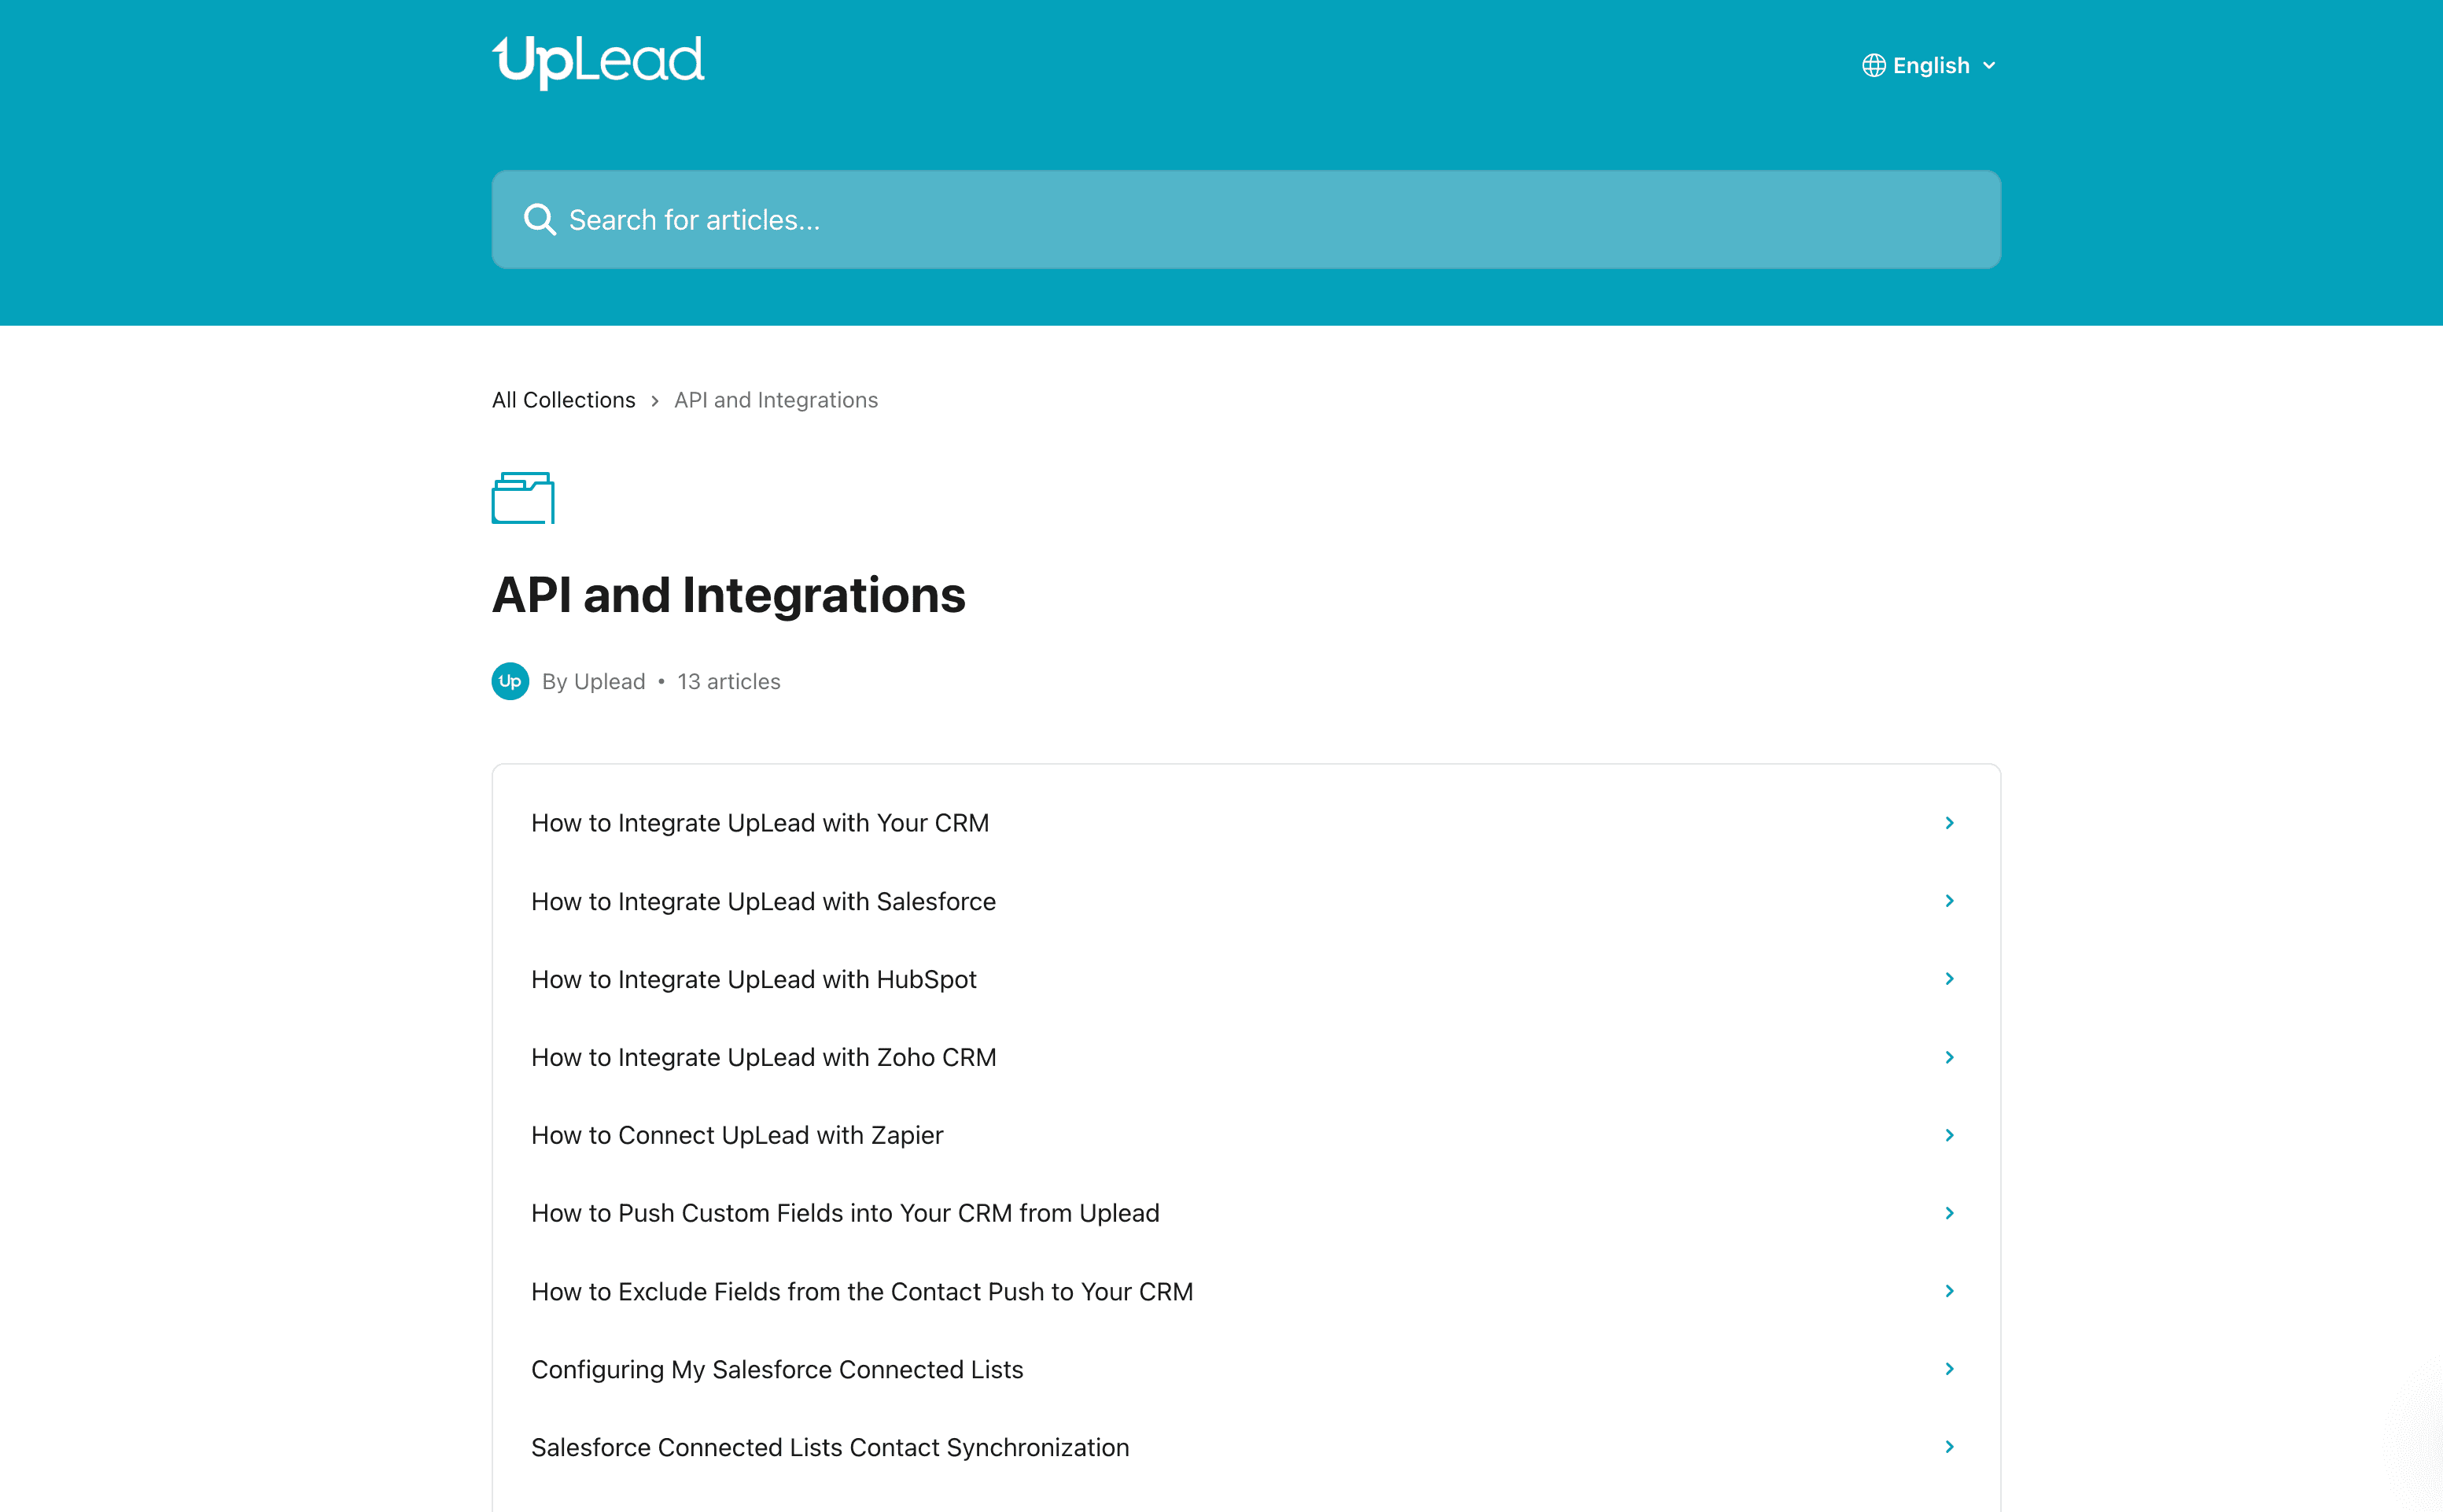Open How to Push Custom Fields into Your CRM from Upead
2443x1512 pixels.
(845, 1212)
